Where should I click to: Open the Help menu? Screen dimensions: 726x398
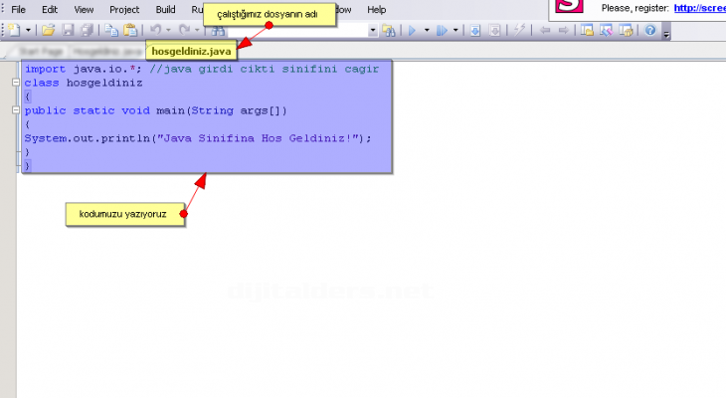[x=377, y=9]
